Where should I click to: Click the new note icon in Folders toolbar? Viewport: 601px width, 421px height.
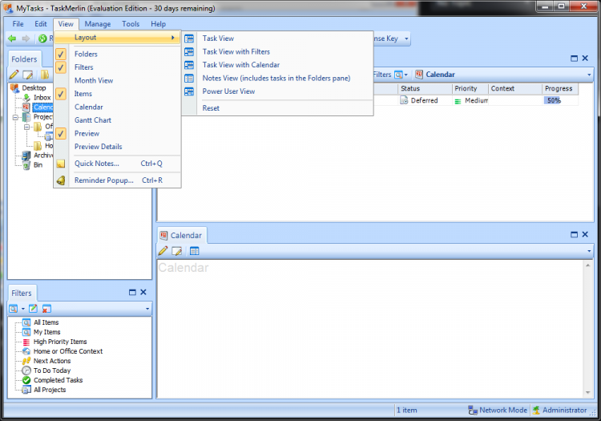tap(27, 75)
